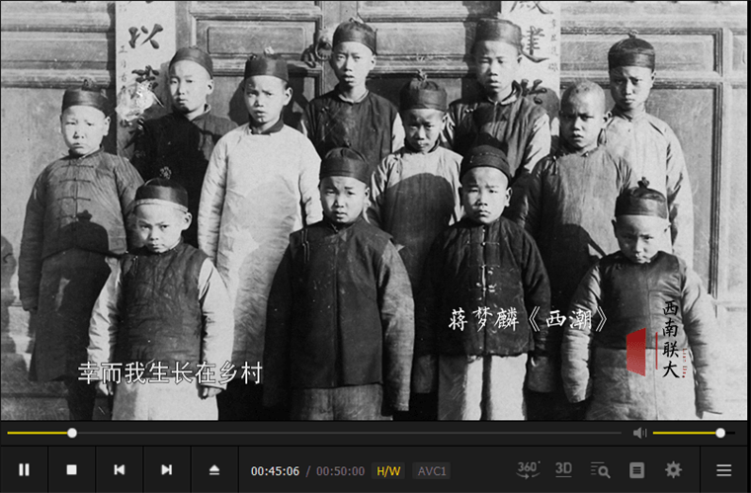Stop the video with the stop button
This screenshot has width=751, height=493.
click(71, 470)
